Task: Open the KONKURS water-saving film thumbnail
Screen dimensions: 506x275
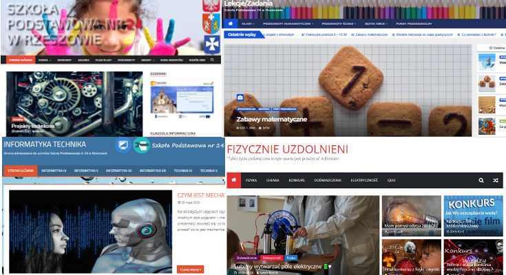Action: click(x=473, y=216)
